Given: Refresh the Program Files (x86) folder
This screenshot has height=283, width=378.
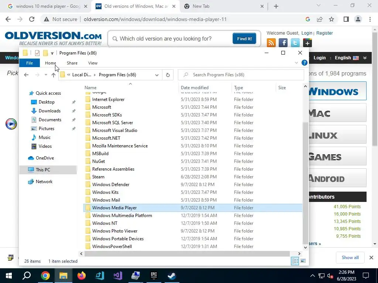Looking at the screenshot, I should (168, 75).
